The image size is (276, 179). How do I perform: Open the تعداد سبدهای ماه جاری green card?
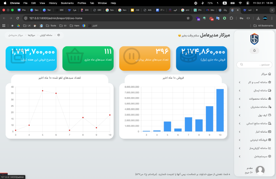88,58
